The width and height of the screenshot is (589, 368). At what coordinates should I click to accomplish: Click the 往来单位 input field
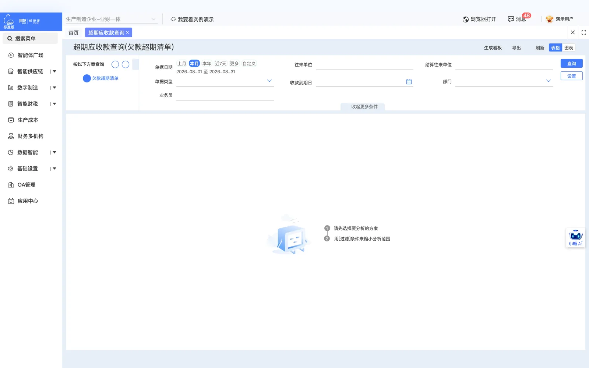click(x=364, y=65)
